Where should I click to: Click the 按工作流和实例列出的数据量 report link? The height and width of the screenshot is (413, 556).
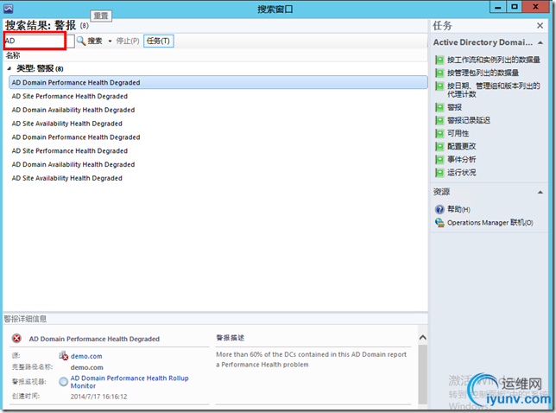(494, 60)
